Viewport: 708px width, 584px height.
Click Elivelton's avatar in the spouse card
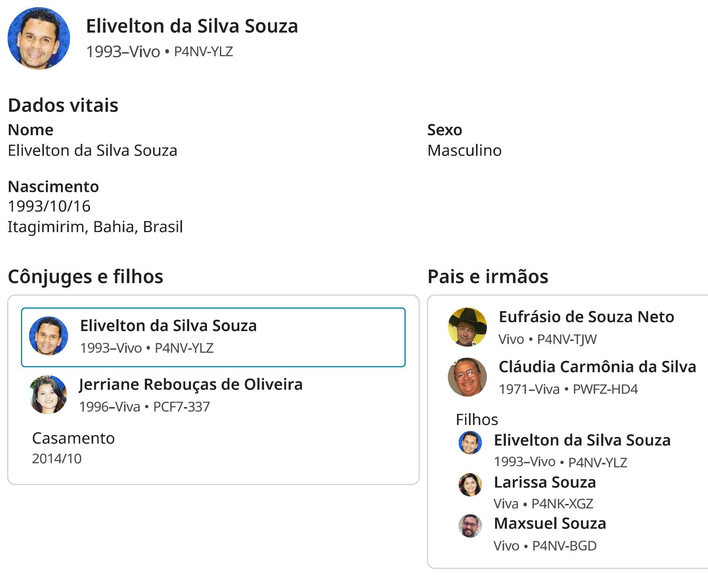pos(49,336)
